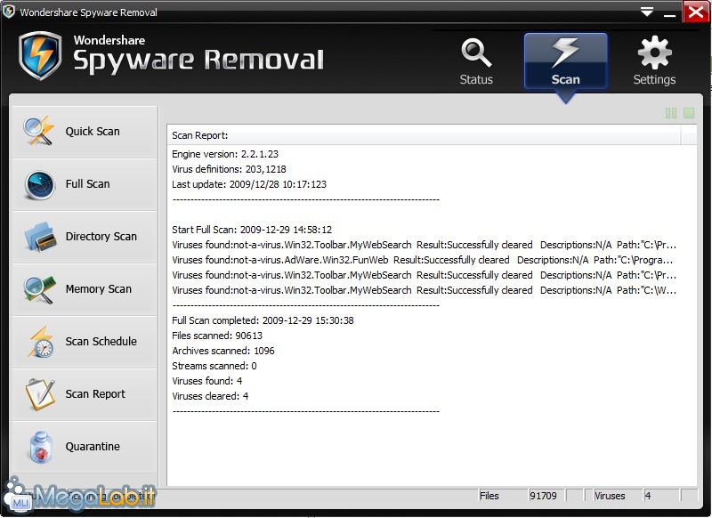Open the title bar dropdown menu arrow

[x=647, y=12]
